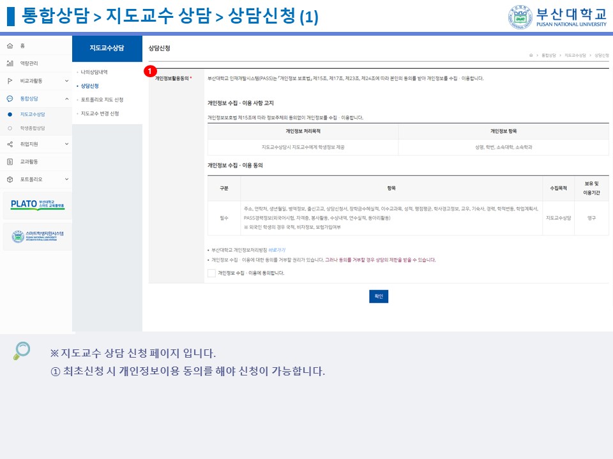The image size is (613, 459).
Task: Open the 스마트학생지원시스템 banner
Action: tap(37, 237)
